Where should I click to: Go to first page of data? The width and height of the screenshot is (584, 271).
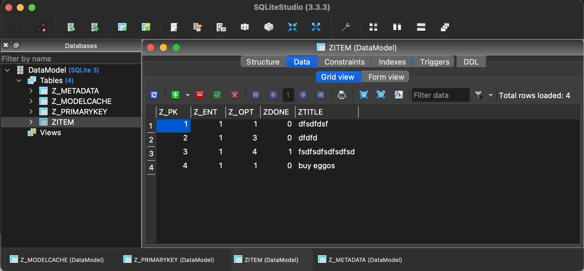[256, 95]
